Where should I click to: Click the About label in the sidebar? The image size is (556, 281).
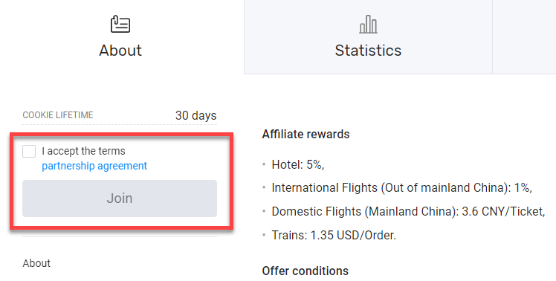pos(36,263)
